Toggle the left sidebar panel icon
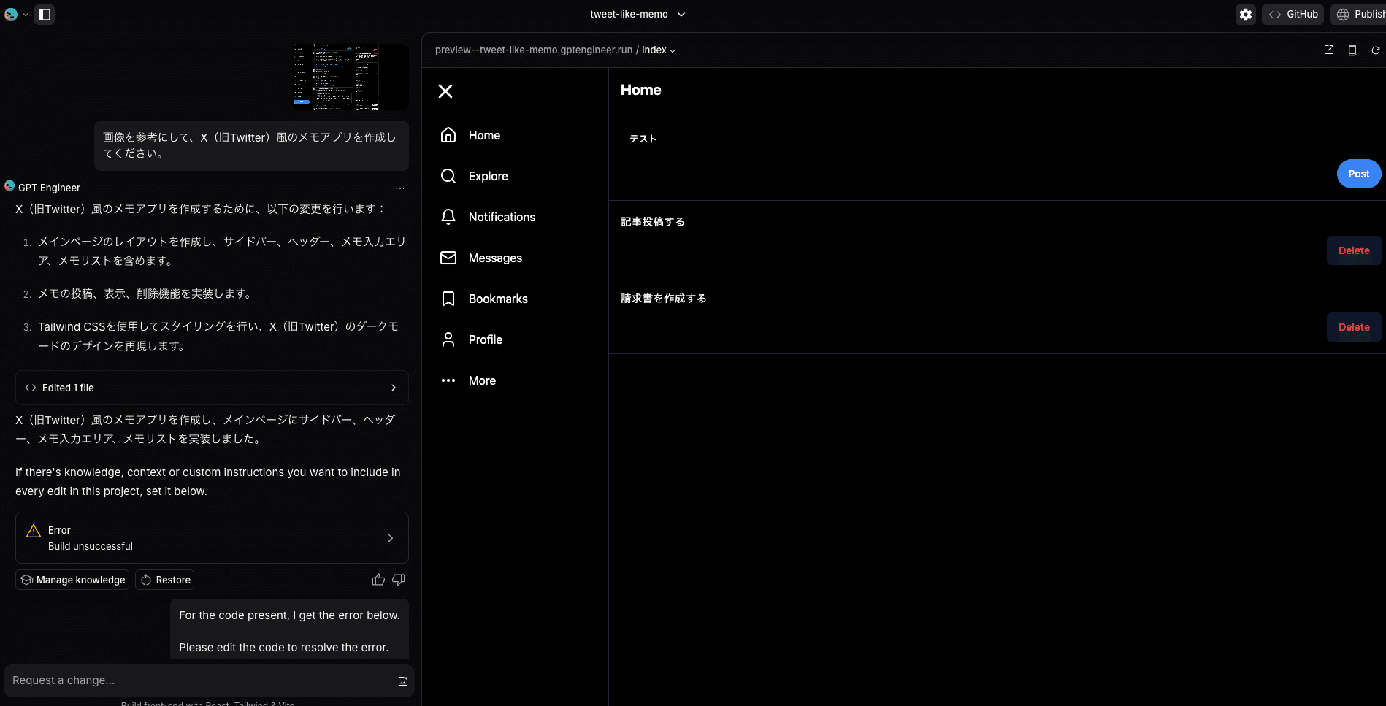The height and width of the screenshot is (706, 1386). (x=45, y=15)
